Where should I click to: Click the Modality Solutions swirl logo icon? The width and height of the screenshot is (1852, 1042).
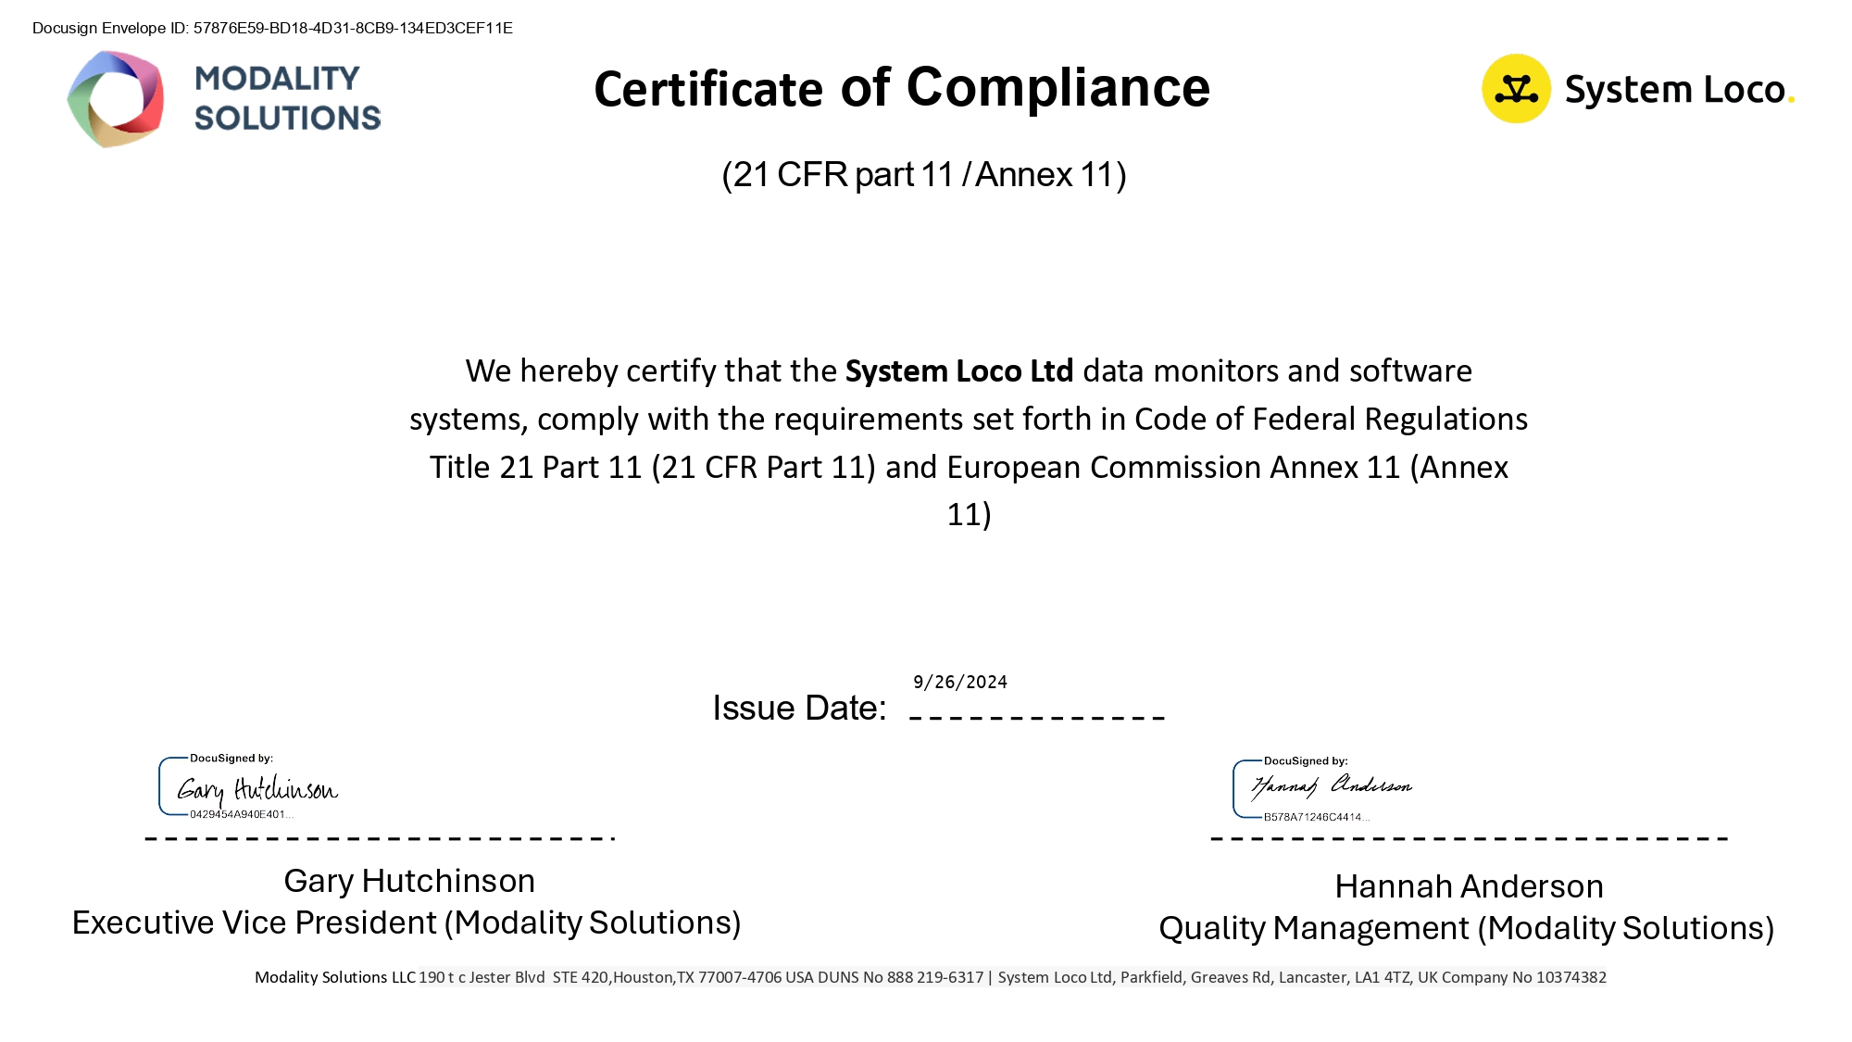click(x=116, y=99)
